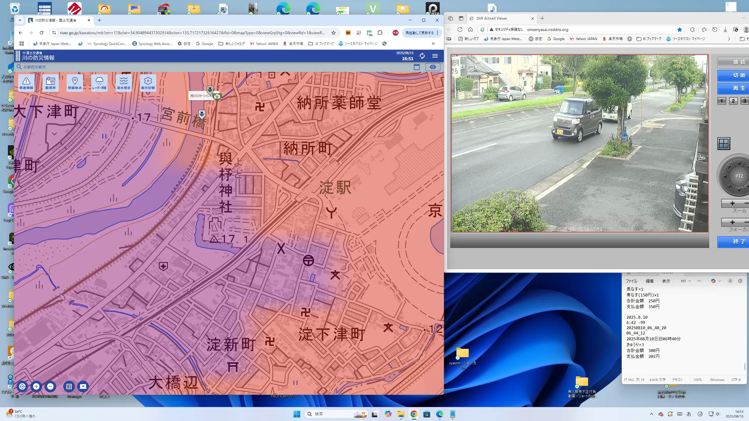Screen dimensions: 749x421
Task: Increase camera zoom with ズーム plus
Action: click(732, 203)
